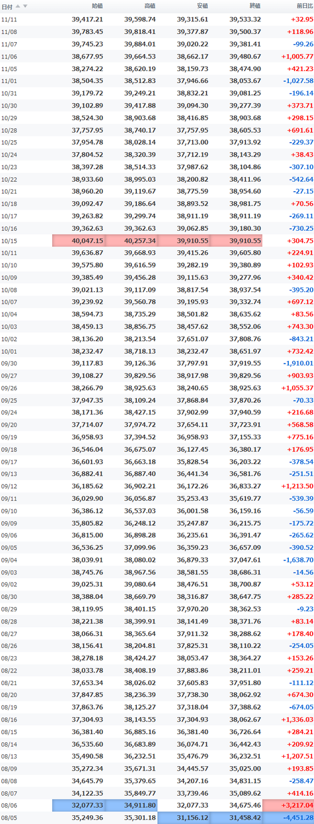
Task: Select highlighted opening 40,047.15 on 10/15
Action: click(x=78, y=240)
